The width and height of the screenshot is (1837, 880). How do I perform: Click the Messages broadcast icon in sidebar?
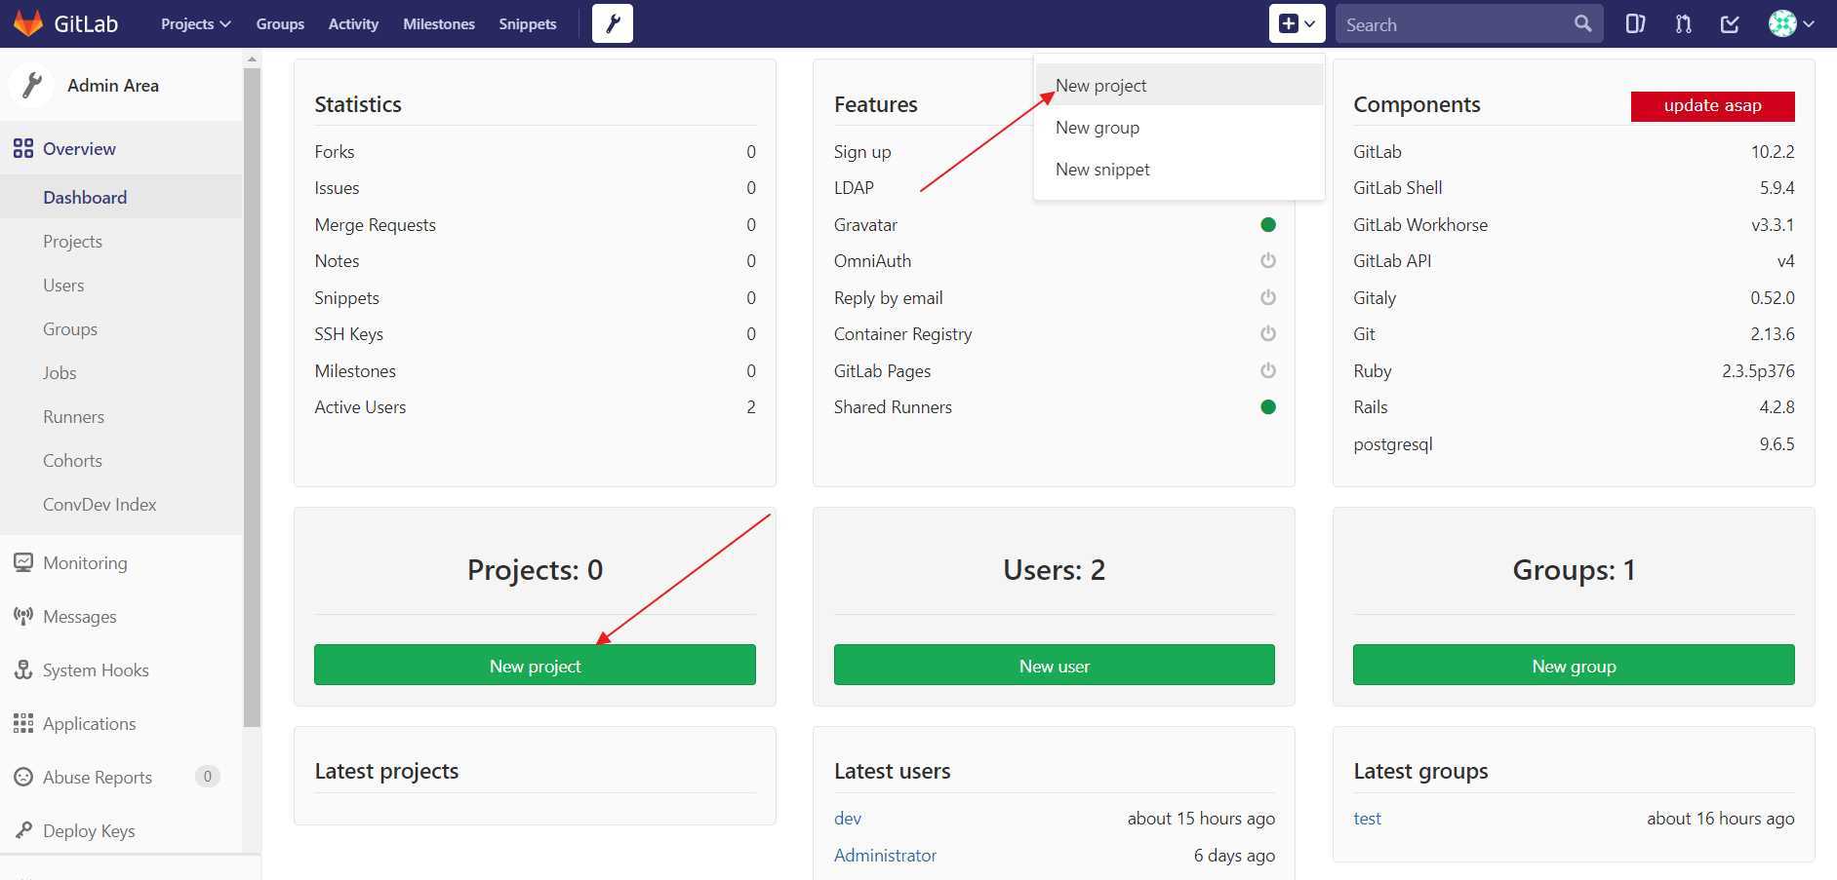[x=22, y=616]
